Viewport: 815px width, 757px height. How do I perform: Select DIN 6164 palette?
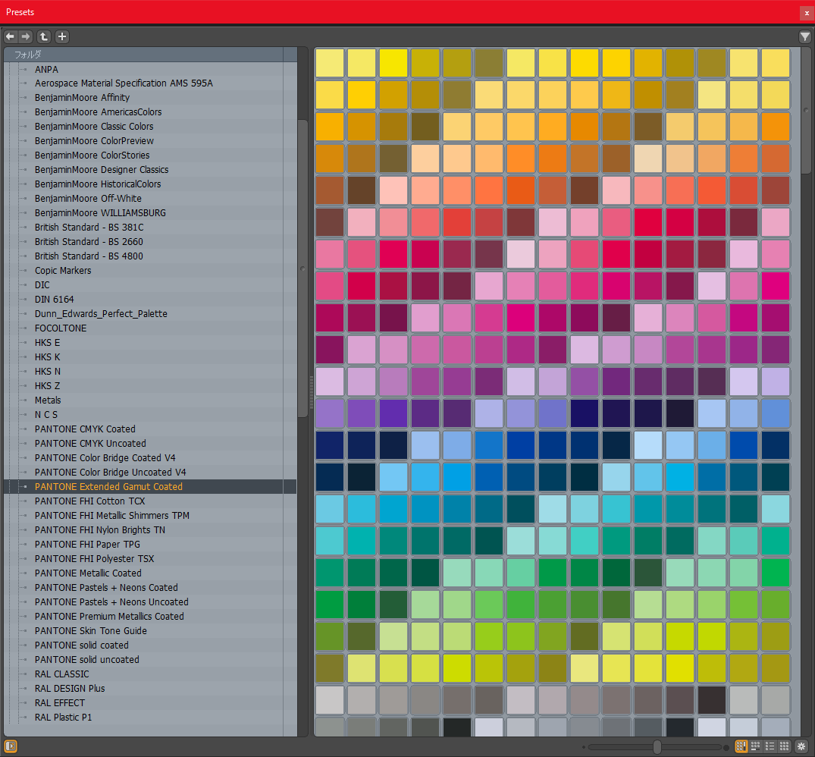pyautogui.click(x=54, y=299)
